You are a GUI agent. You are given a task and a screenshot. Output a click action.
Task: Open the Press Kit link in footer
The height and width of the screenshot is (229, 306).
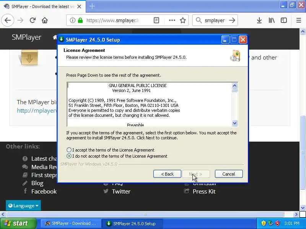204,192
